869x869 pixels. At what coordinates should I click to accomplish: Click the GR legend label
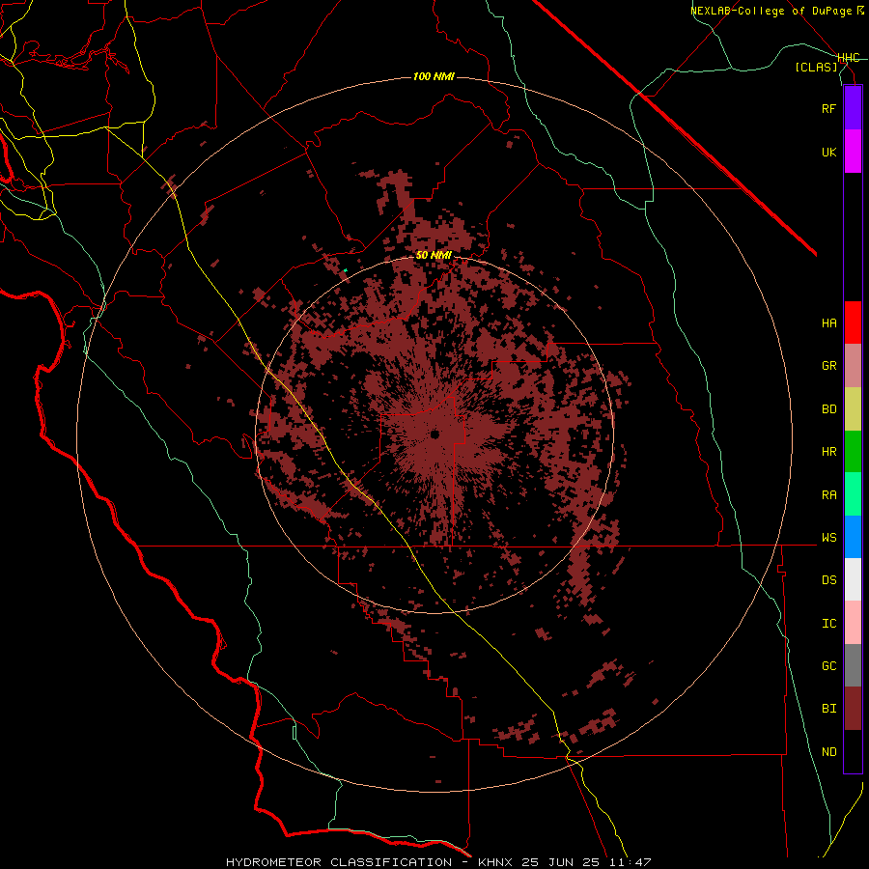coord(828,366)
